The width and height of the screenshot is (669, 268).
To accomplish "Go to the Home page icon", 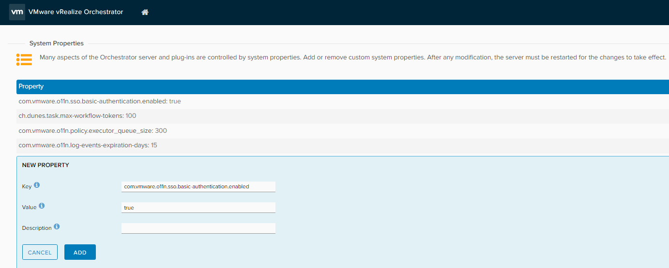I will (145, 12).
